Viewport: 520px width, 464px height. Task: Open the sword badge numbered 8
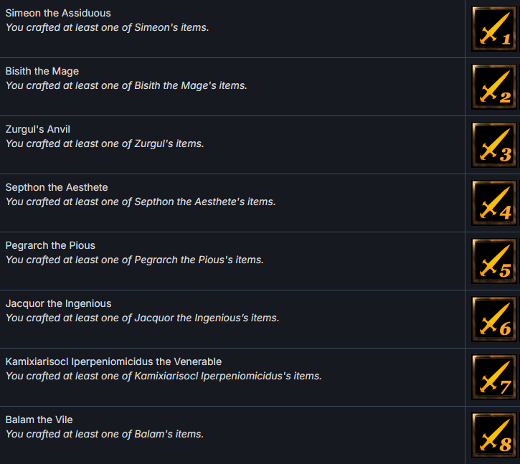[495, 435]
